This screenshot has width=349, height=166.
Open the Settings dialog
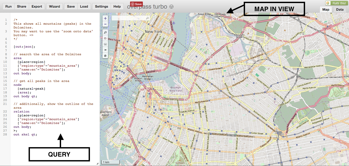tap(101, 6)
